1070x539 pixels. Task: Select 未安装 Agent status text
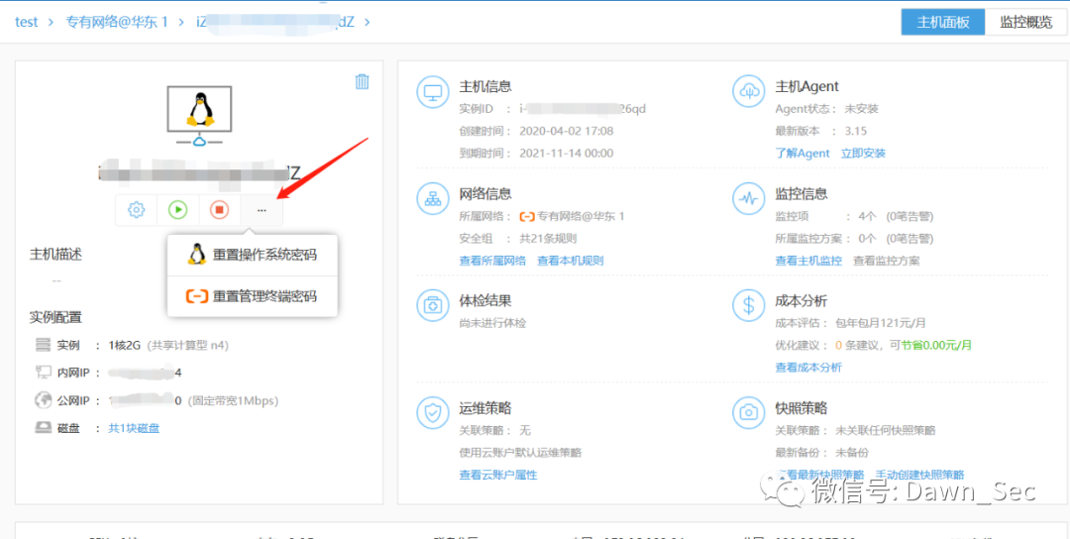862,109
